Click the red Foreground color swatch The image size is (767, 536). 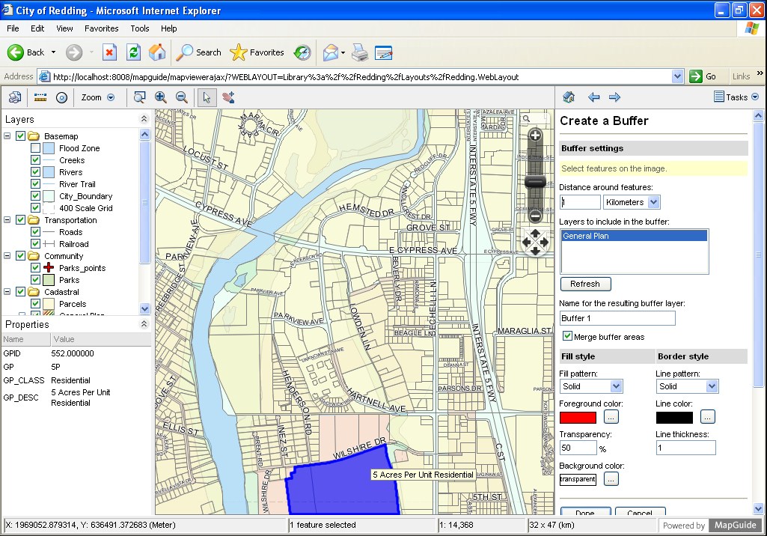(x=576, y=417)
